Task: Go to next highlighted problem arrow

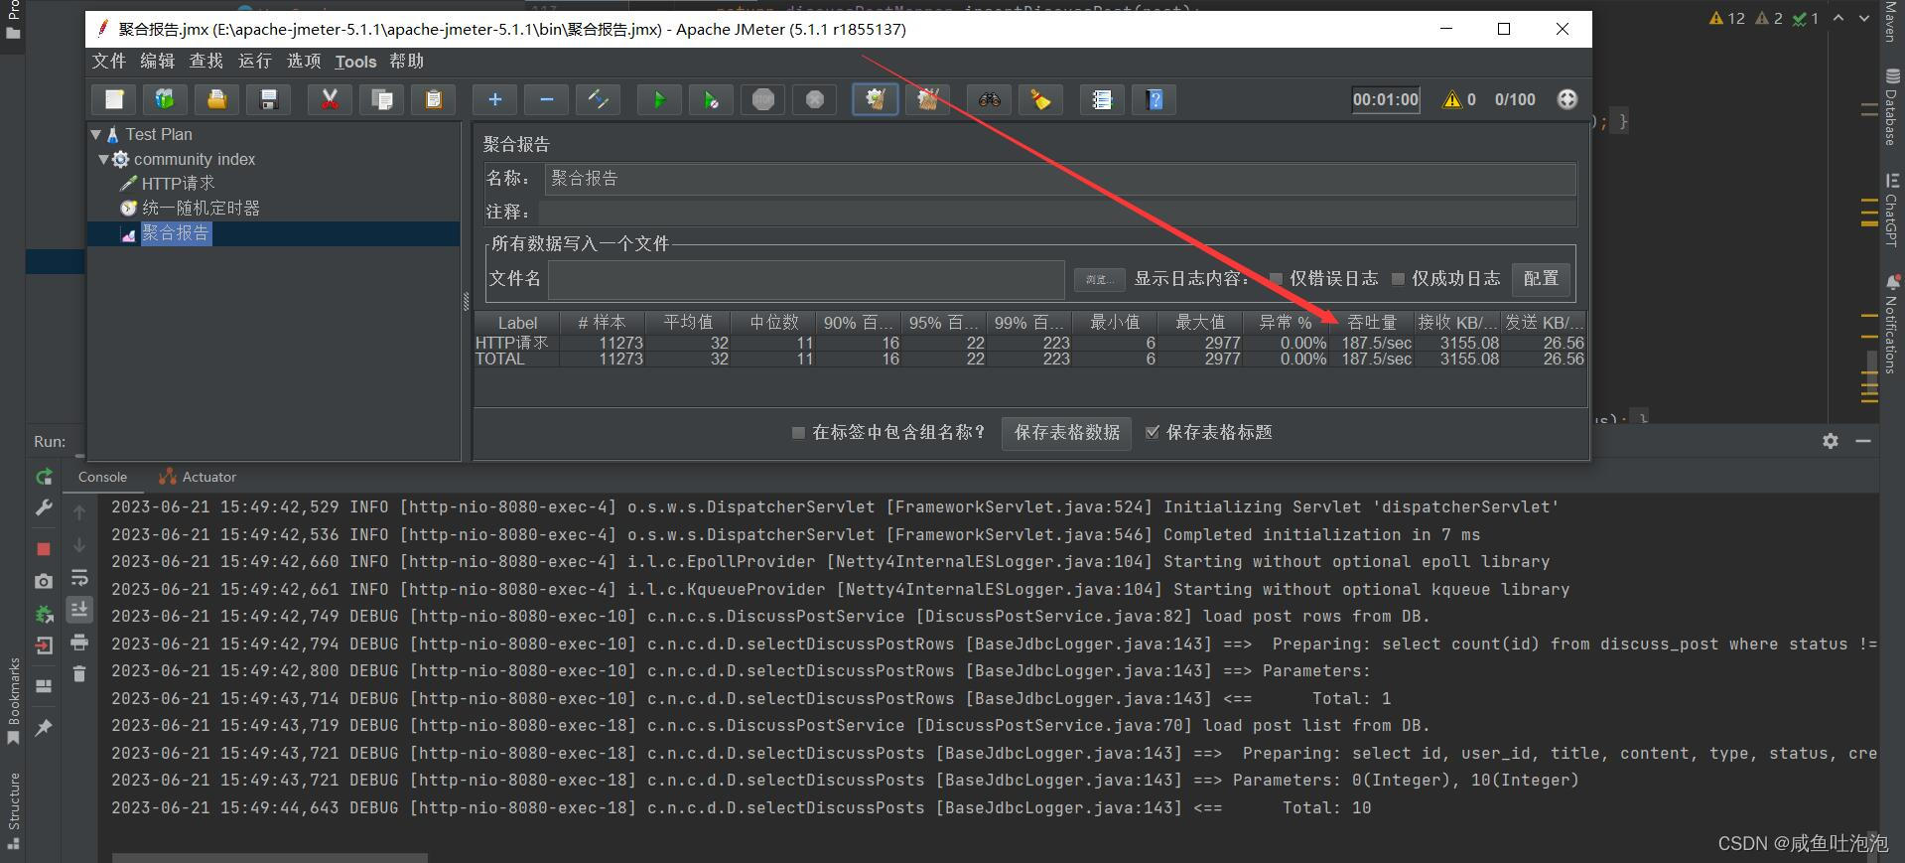Action: (1864, 18)
